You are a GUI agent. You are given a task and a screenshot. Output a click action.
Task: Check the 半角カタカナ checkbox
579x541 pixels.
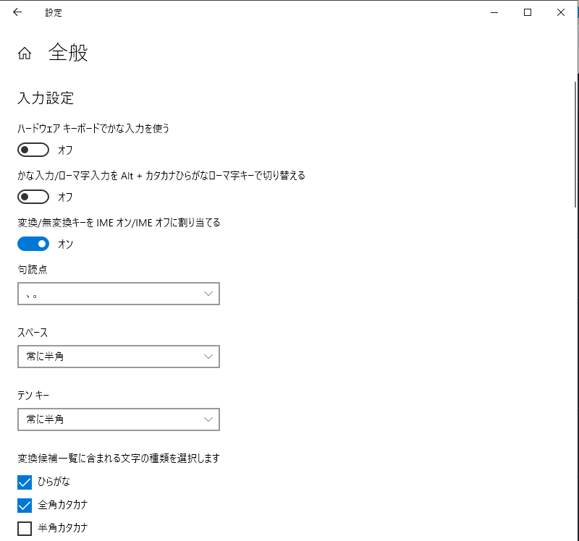(25, 529)
